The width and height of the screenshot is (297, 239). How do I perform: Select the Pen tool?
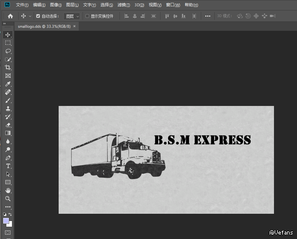coord(8,158)
